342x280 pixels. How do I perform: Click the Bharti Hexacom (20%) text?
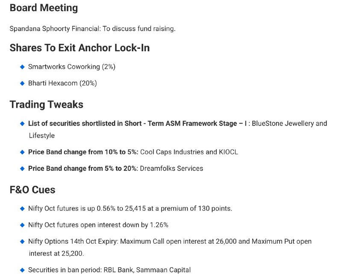[62, 83]
